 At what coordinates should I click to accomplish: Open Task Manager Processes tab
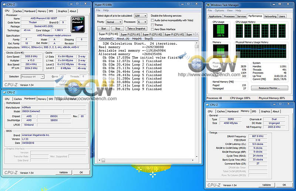(229, 16)
